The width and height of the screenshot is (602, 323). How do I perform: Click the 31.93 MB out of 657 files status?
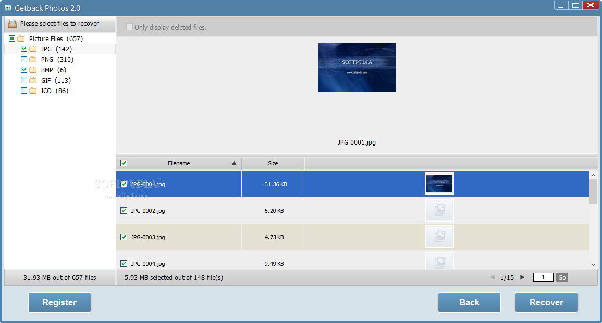coord(59,277)
